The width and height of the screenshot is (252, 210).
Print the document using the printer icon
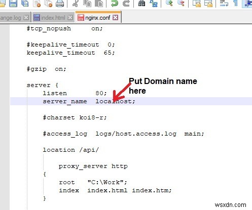[60, 3]
